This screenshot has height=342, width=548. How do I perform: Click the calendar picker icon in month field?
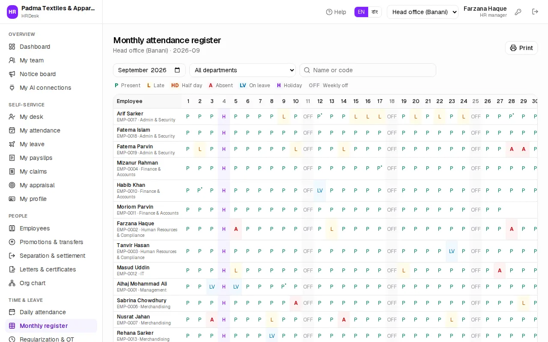click(177, 70)
